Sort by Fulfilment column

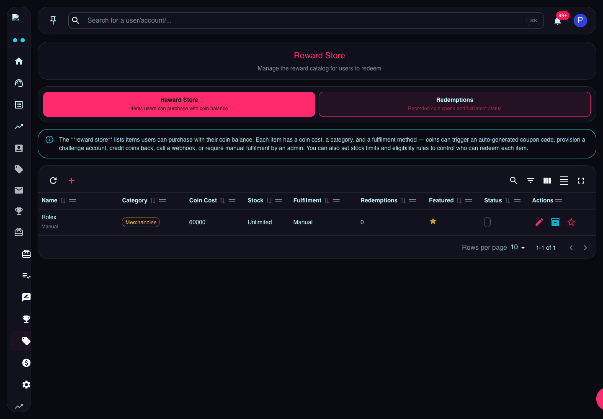point(327,201)
